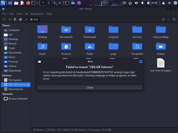
Task: Open the notifications bell in the panel
Action: click(142, 3)
